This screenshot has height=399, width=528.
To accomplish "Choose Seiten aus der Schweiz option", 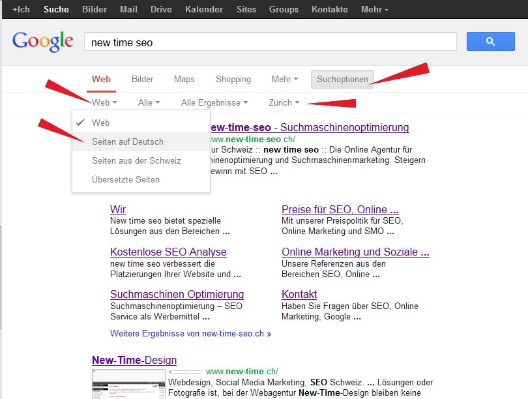I will [141, 160].
